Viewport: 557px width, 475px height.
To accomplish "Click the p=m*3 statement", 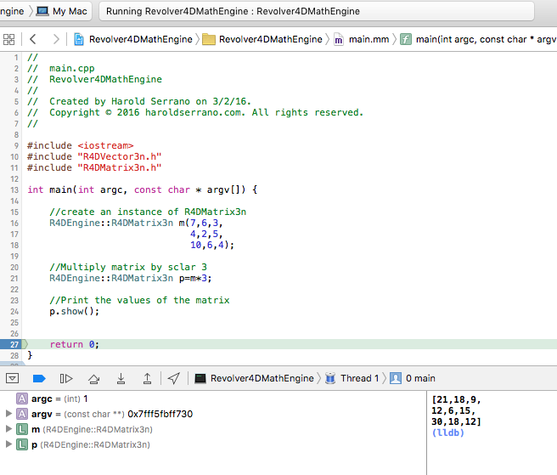I will tap(195, 279).
